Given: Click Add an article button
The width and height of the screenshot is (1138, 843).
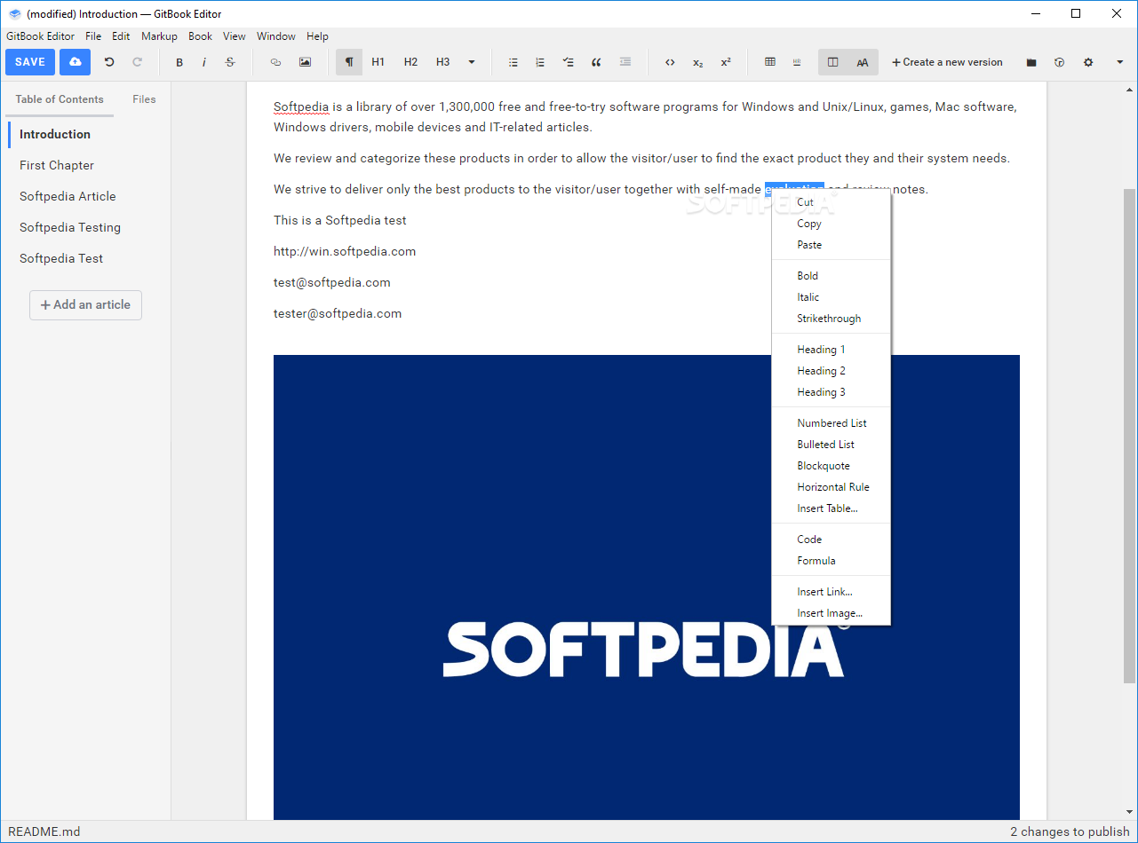Looking at the screenshot, I should point(85,304).
